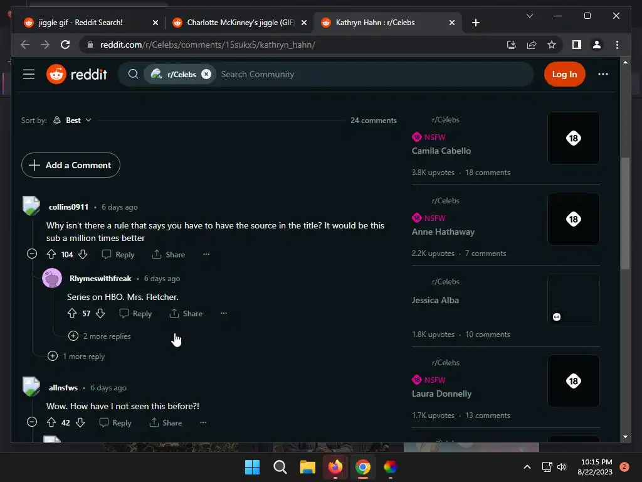This screenshot has height=482, width=642.
Task: Open Chrome profile menu
Action: pyautogui.click(x=597, y=45)
